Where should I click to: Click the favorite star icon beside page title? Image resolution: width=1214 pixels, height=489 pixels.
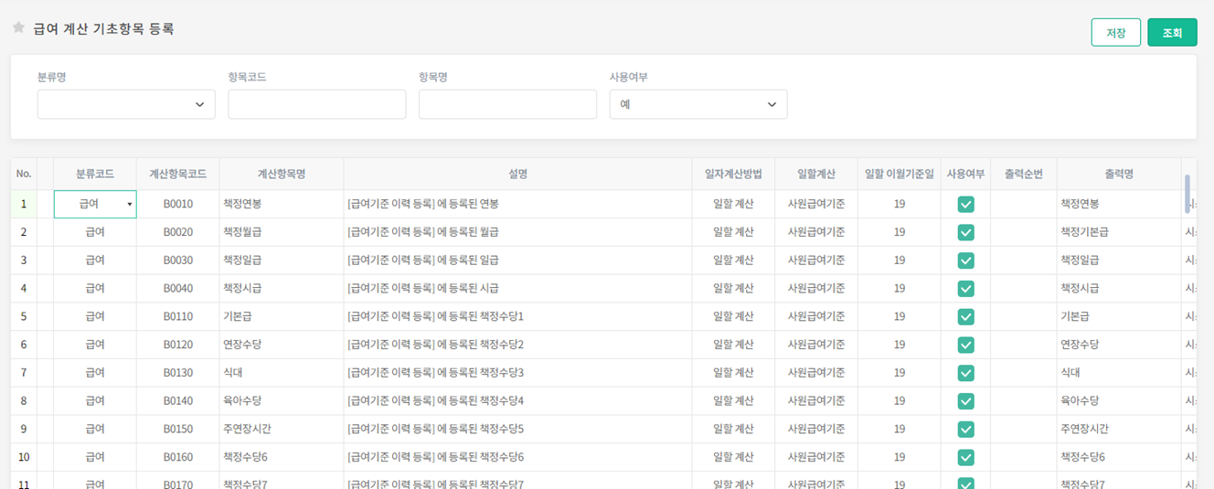click(x=18, y=28)
